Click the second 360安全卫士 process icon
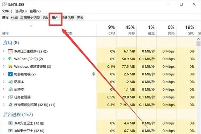This screenshot has height=134, width=201. pyautogui.click(x=10, y=131)
